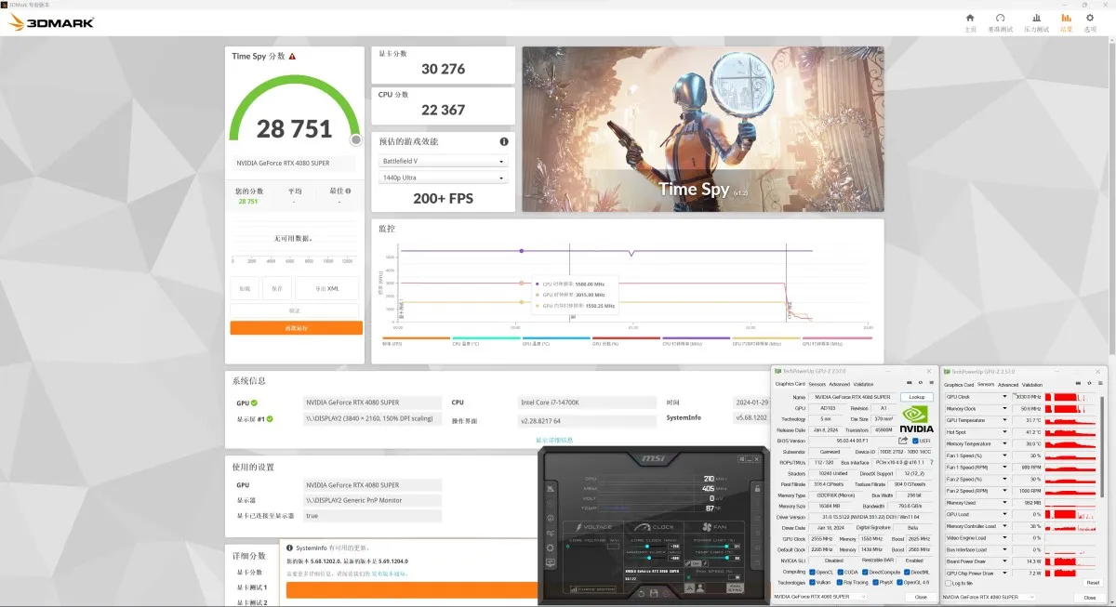
Task: Open MSI Afterburner settings gear icon
Action: [550, 548]
